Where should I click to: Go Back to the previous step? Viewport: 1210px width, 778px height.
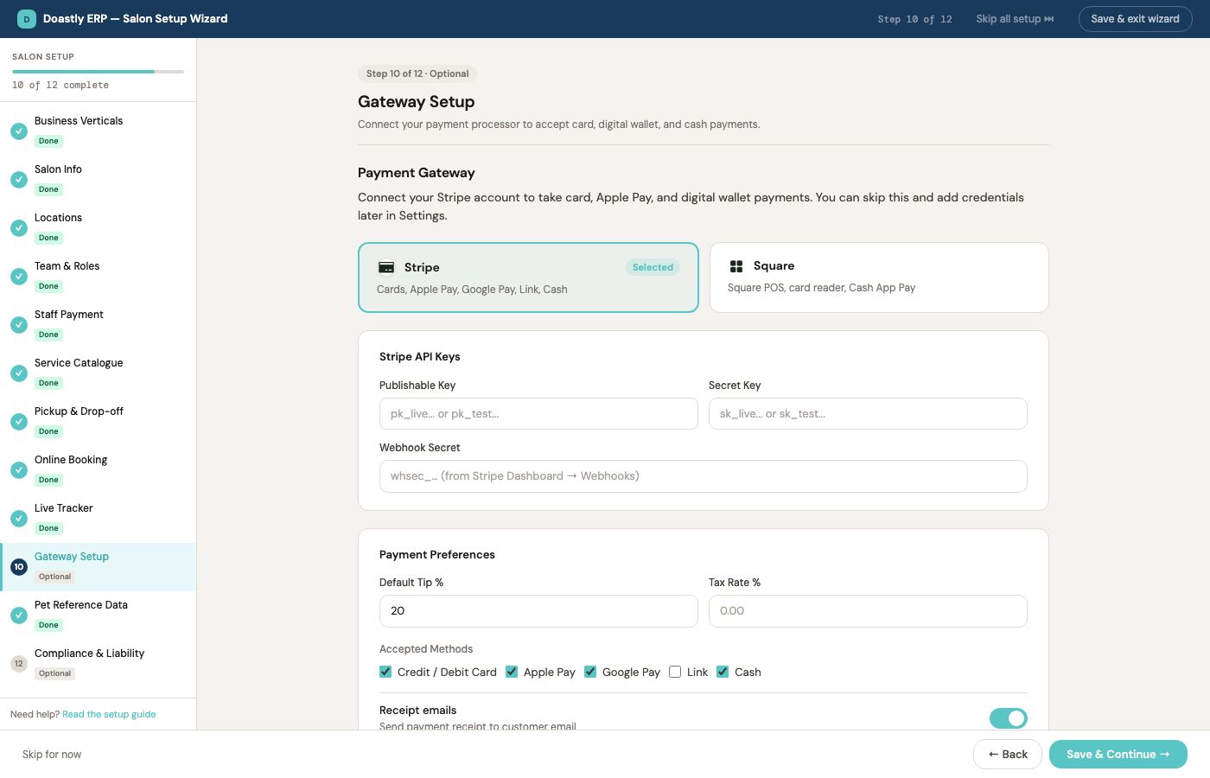pyautogui.click(x=1008, y=755)
